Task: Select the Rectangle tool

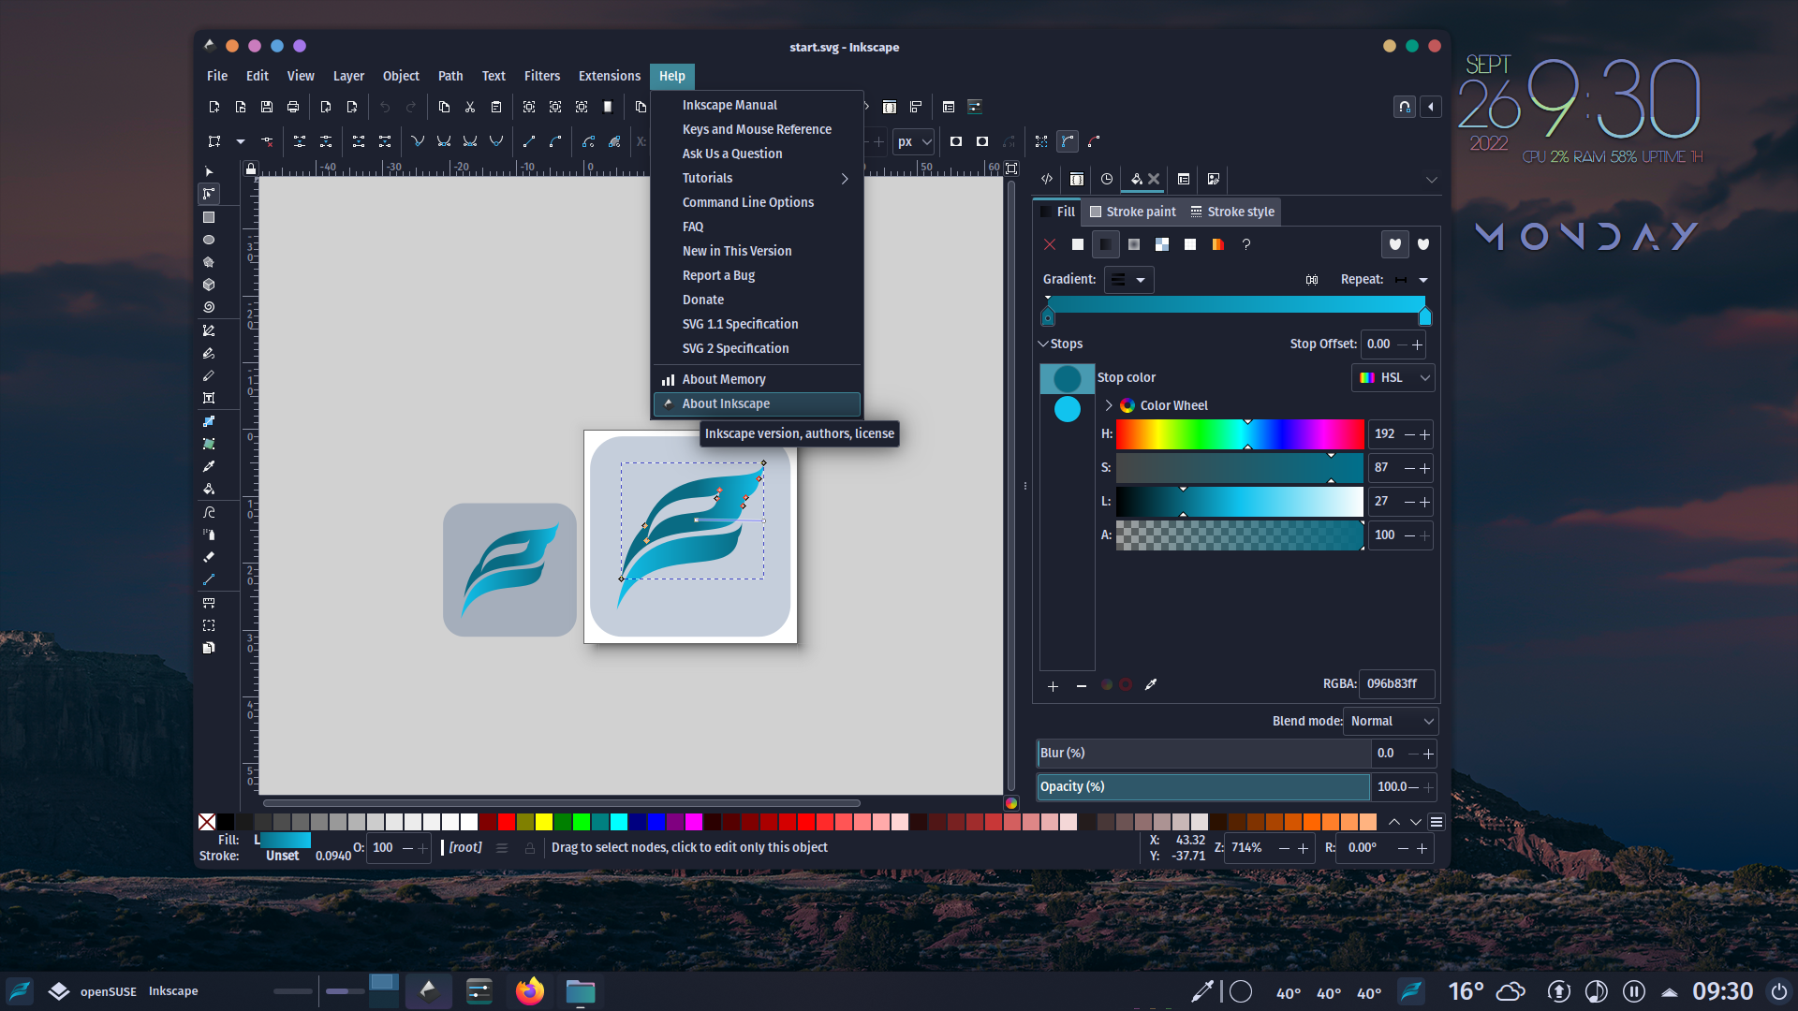Action: [209, 217]
